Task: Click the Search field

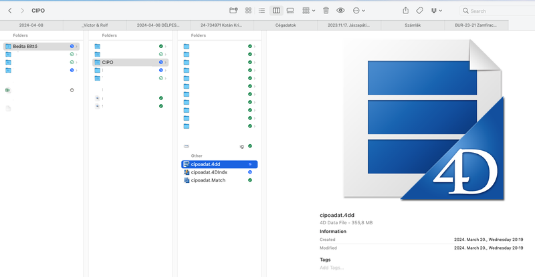Action: click(x=498, y=11)
